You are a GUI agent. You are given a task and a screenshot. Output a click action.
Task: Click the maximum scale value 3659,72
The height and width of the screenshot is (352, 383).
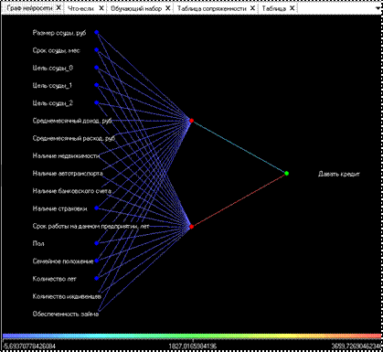coord(356,347)
